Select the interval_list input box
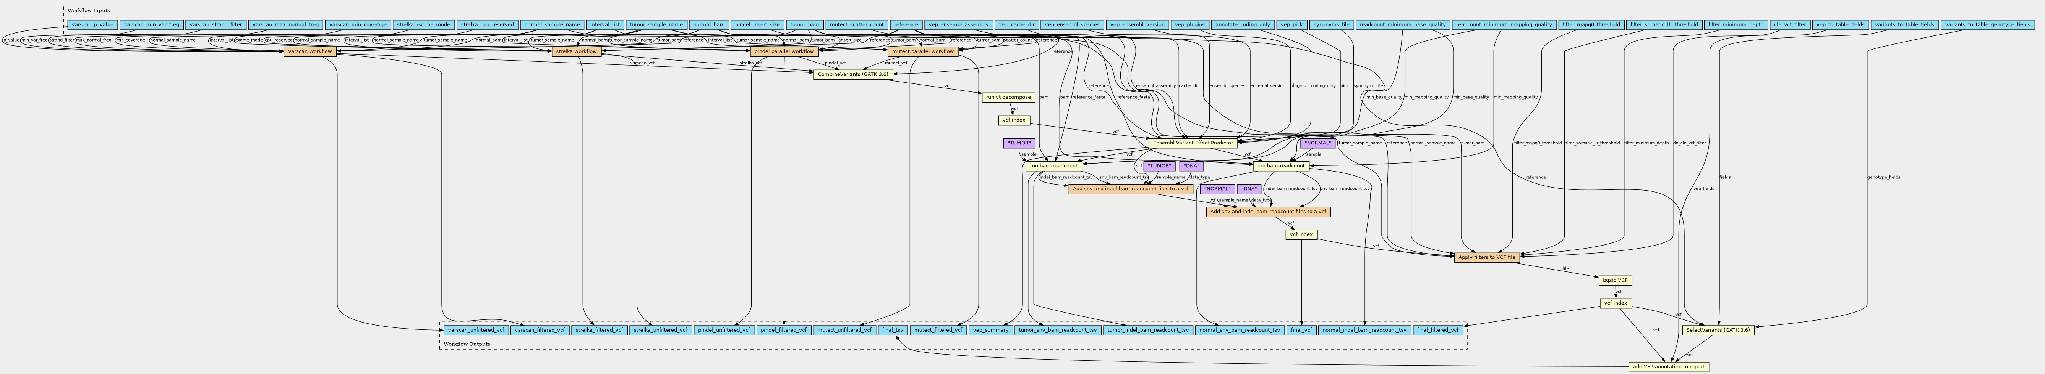The height and width of the screenshot is (374, 2045). [x=605, y=24]
